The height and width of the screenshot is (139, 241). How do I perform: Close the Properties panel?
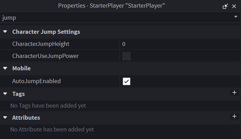click(x=234, y=6)
